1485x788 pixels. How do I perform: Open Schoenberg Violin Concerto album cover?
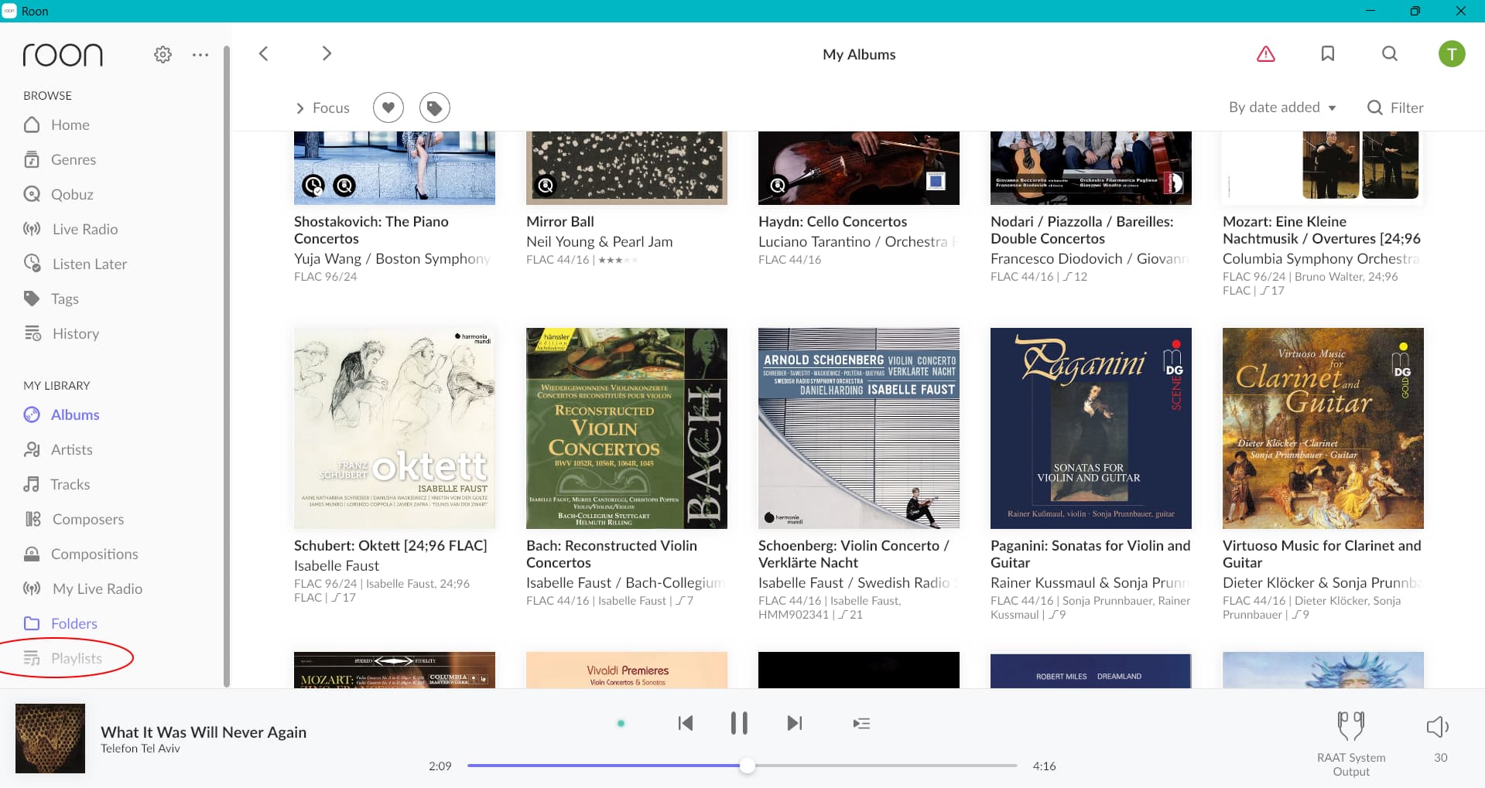pyautogui.click(x=859, y=428)
